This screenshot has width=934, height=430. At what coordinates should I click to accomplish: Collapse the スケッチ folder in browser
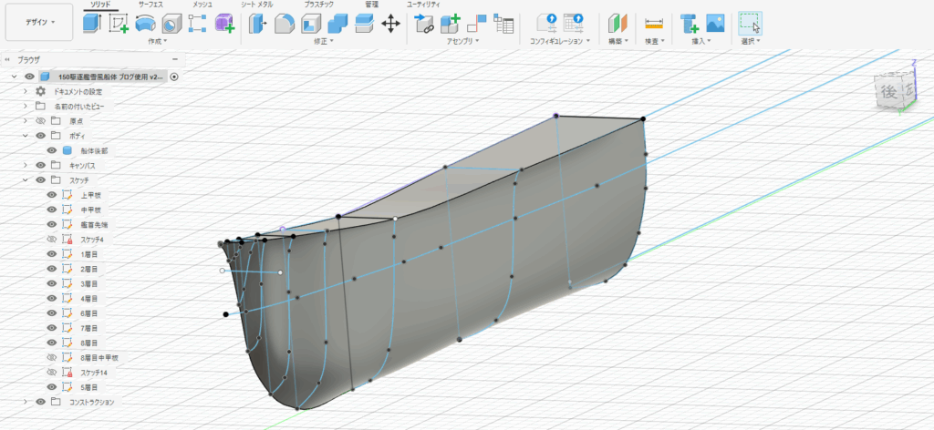(26, 180)
